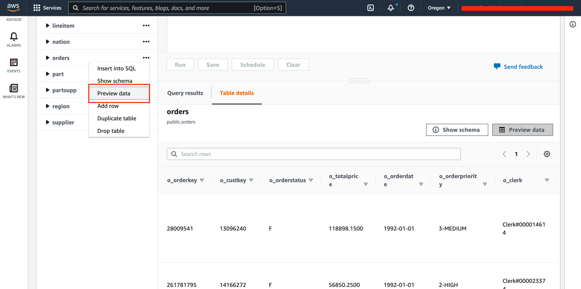Expand the lineitem table tree node
This screenshot has width=581, height=289.
(x=48, y=26)
